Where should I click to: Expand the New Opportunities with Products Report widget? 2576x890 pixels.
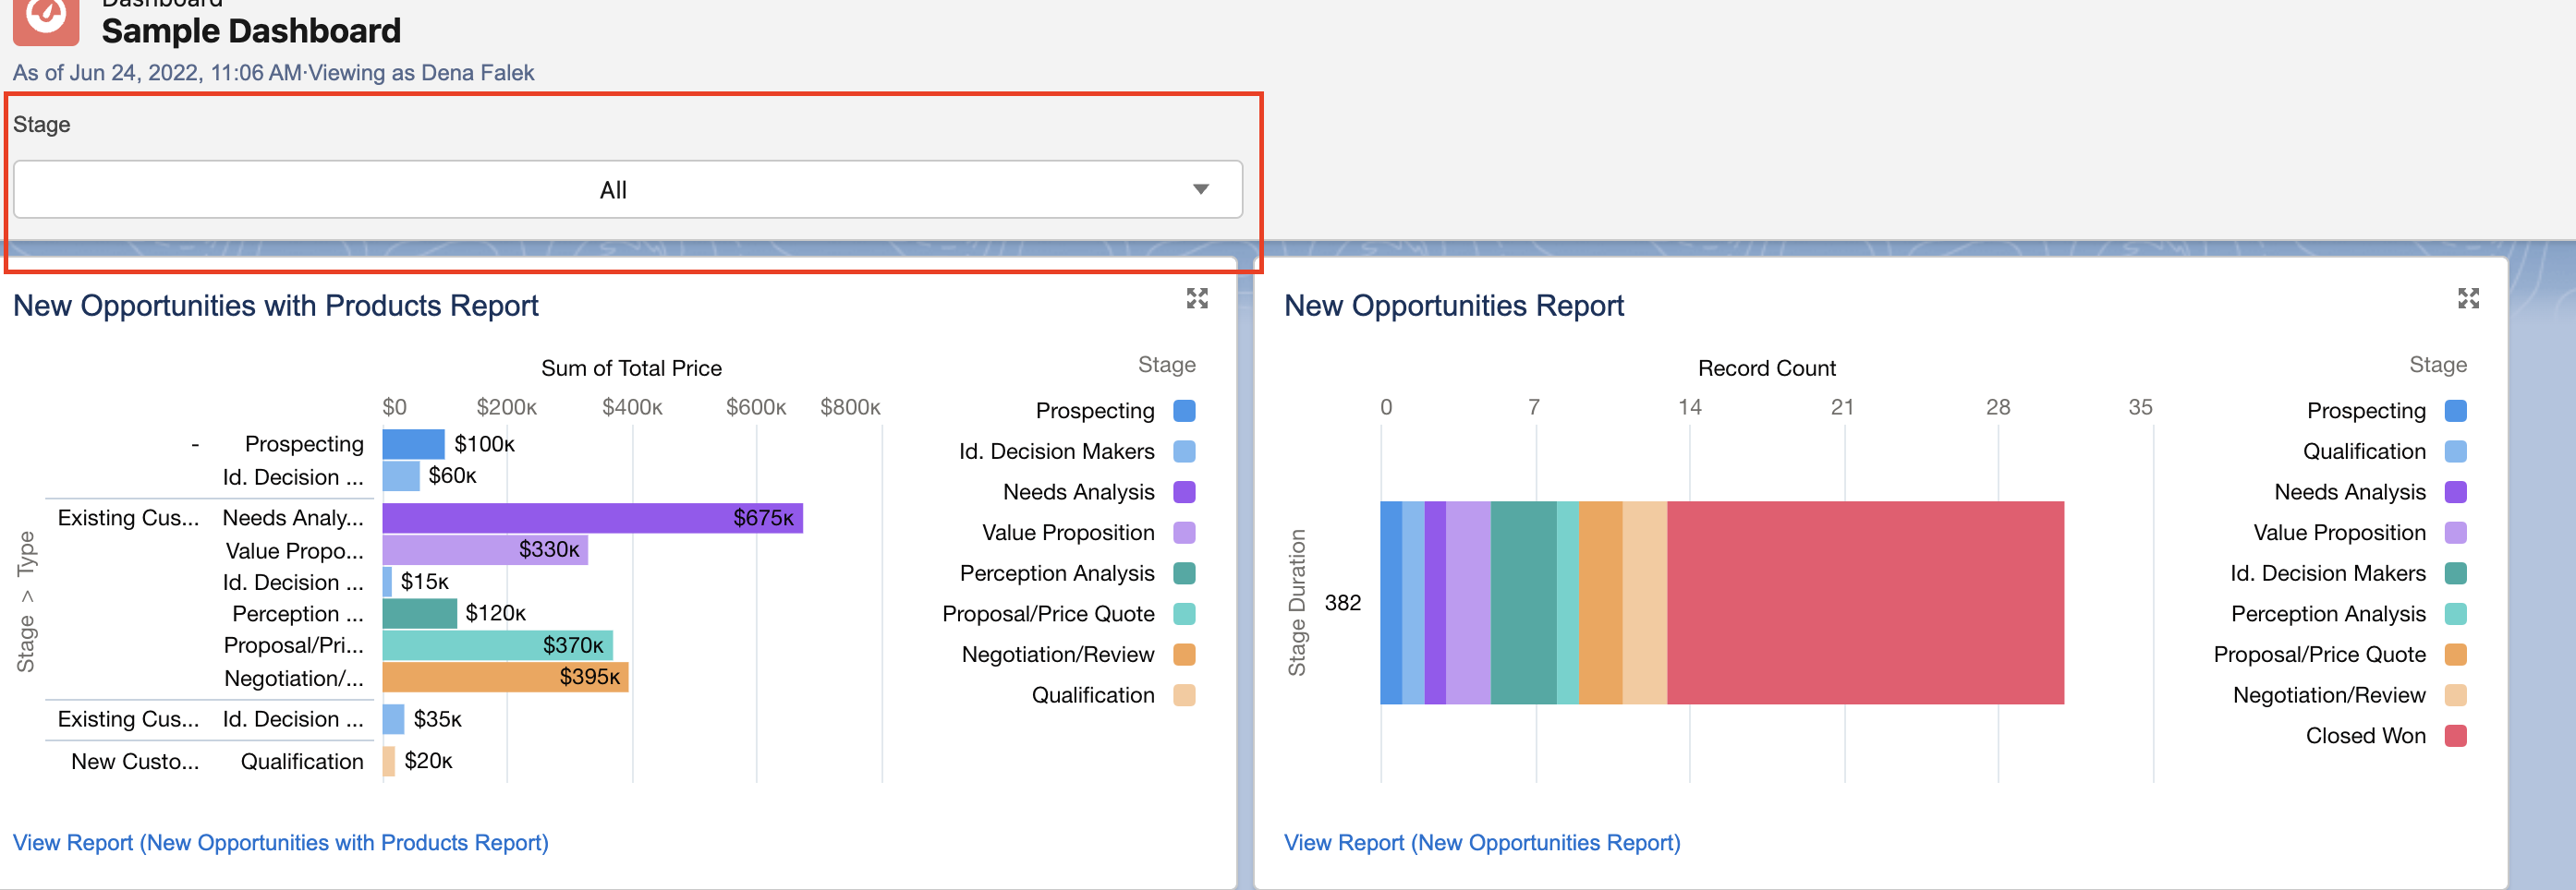[x=1197, y=297]
